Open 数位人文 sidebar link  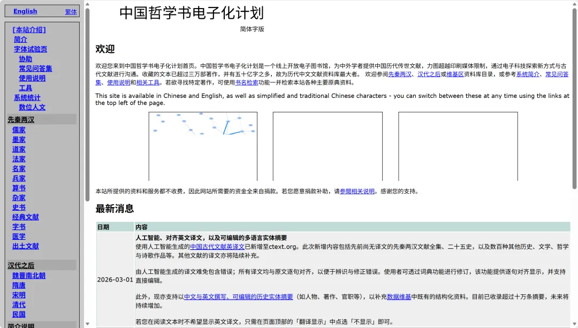(32, 107)
